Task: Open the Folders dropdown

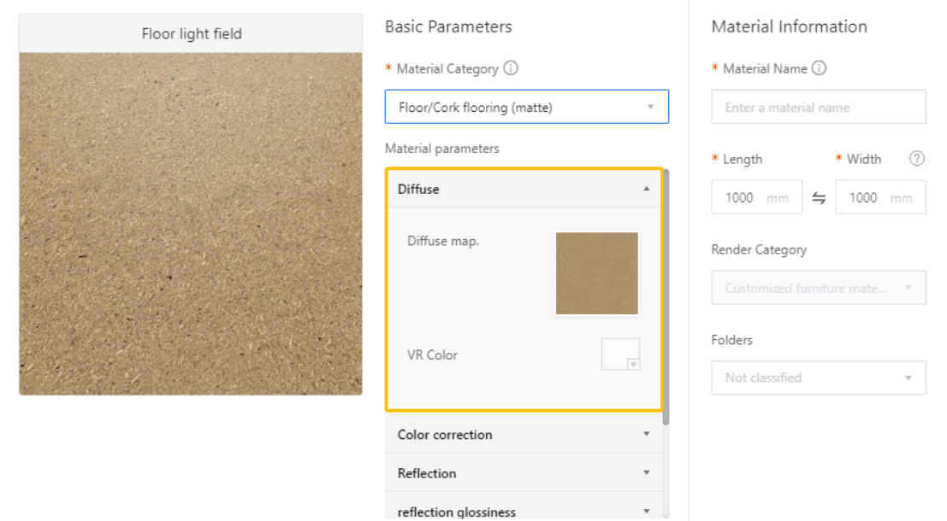Action: coord(818,378)
